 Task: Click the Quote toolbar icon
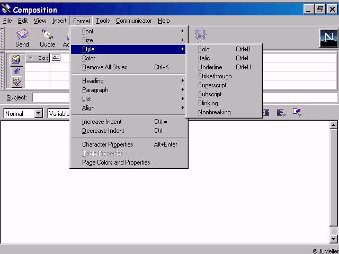(x=47, y=38)
